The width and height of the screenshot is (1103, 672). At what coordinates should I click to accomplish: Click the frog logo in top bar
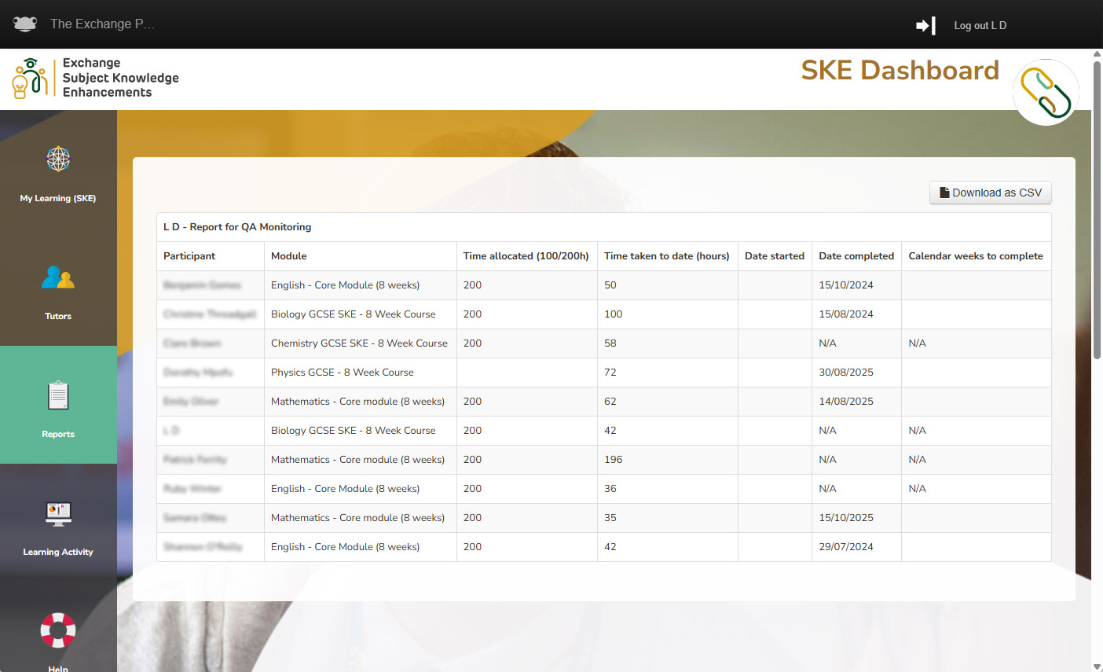tap(25, 24)
